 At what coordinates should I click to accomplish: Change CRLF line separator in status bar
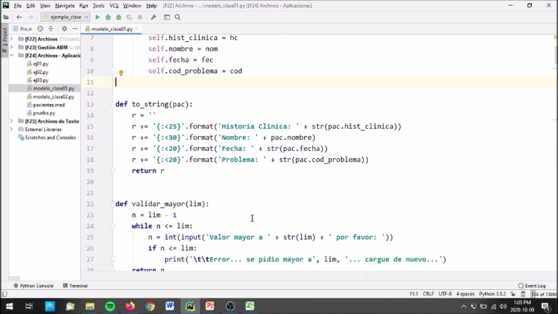[428, 294]
